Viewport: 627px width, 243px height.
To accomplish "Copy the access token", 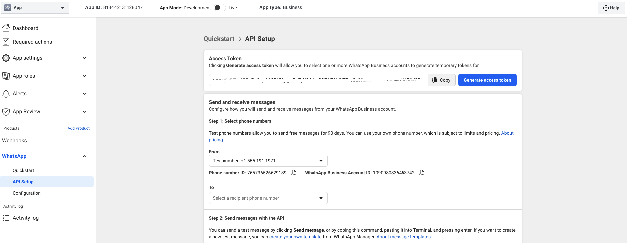I will point(442,80).
